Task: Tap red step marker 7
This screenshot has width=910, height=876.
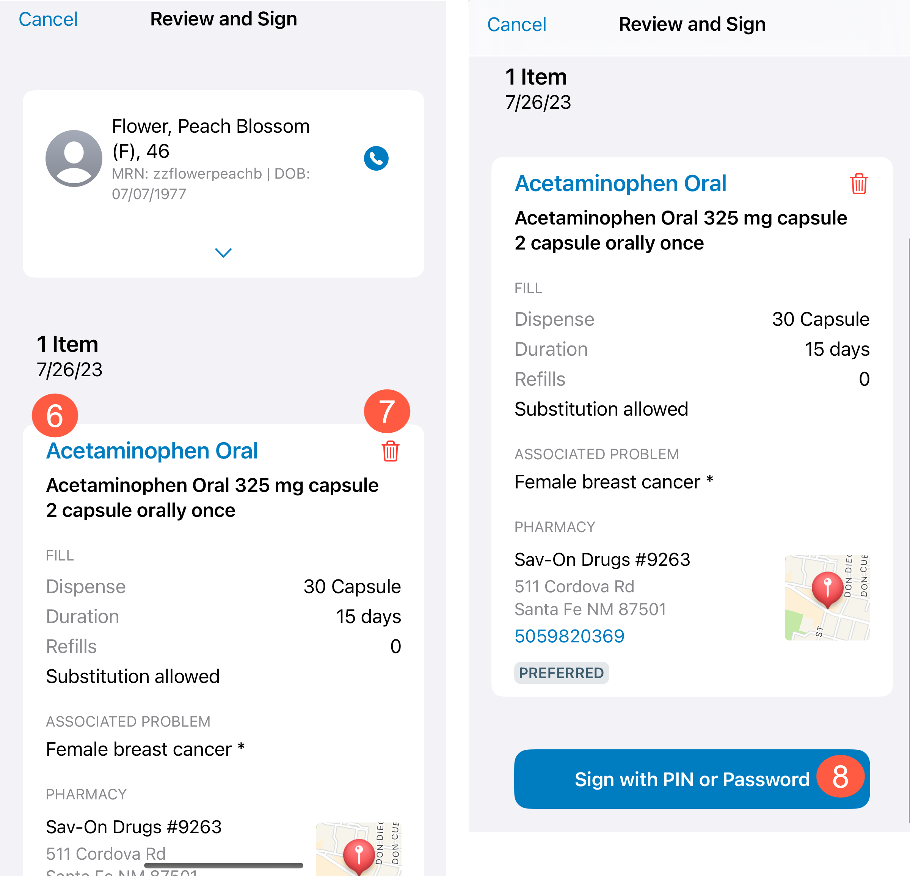Action: pyautogui.click(x=387, y=411)
